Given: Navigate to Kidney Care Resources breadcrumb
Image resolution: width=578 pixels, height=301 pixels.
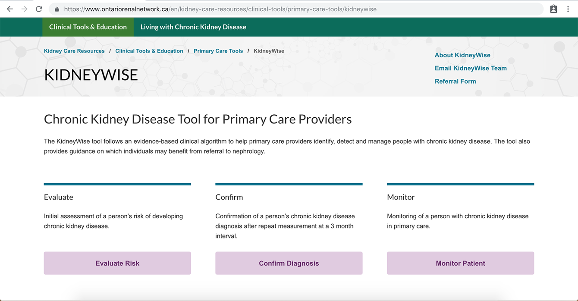Looking at the screenshot, I should click(74, 51).
